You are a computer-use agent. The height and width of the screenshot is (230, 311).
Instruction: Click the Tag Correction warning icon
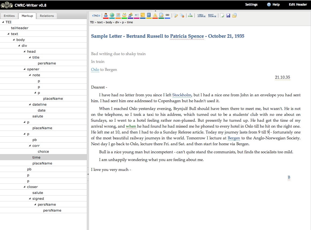click(x=155, y=15)
